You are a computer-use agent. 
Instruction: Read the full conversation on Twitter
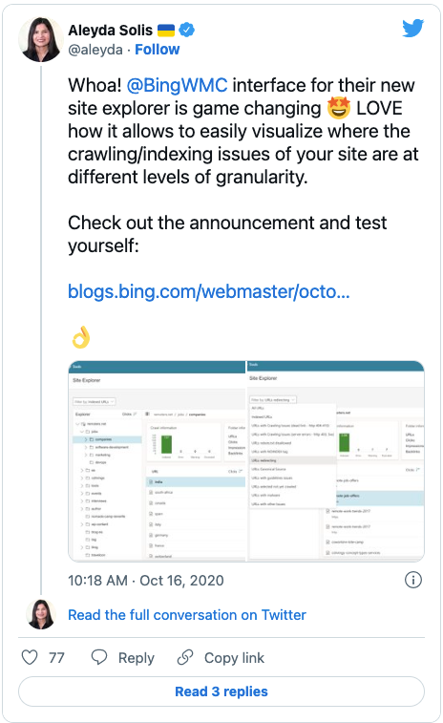187,615
